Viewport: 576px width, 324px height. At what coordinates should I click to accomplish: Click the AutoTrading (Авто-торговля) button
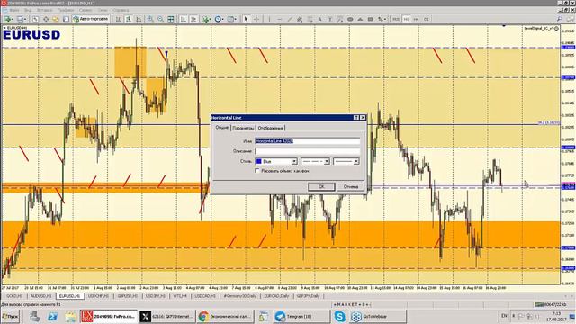(x=91, y=19)
